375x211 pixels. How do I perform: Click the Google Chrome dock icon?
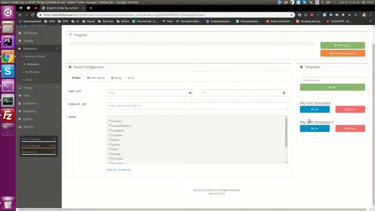click(x=8, y=56)
